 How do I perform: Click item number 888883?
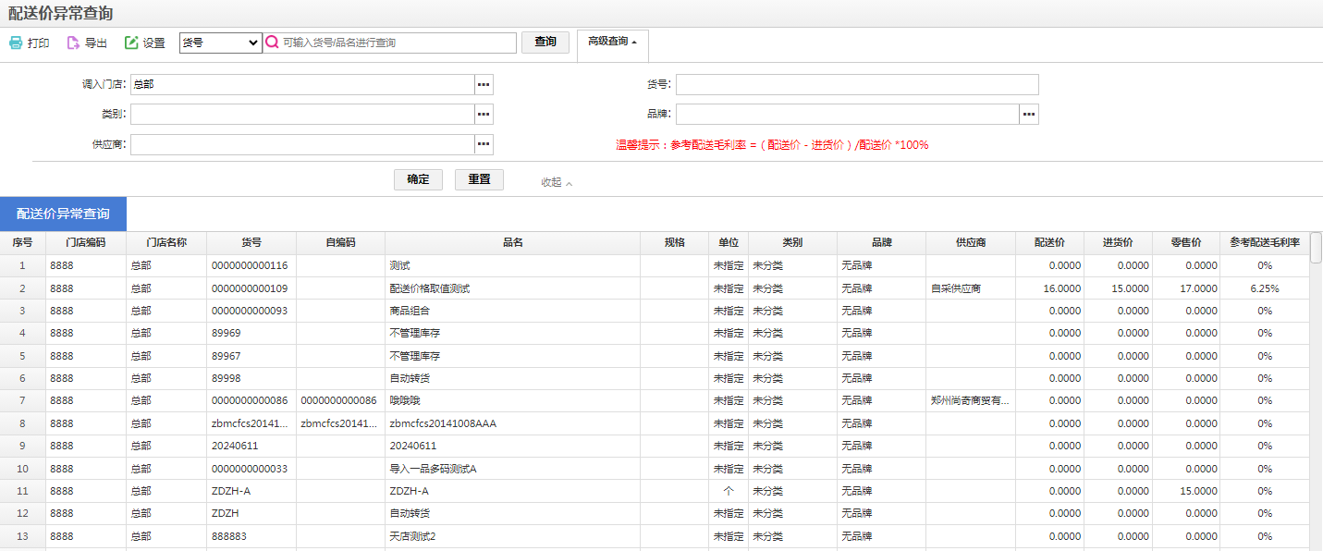click(229, 536)
